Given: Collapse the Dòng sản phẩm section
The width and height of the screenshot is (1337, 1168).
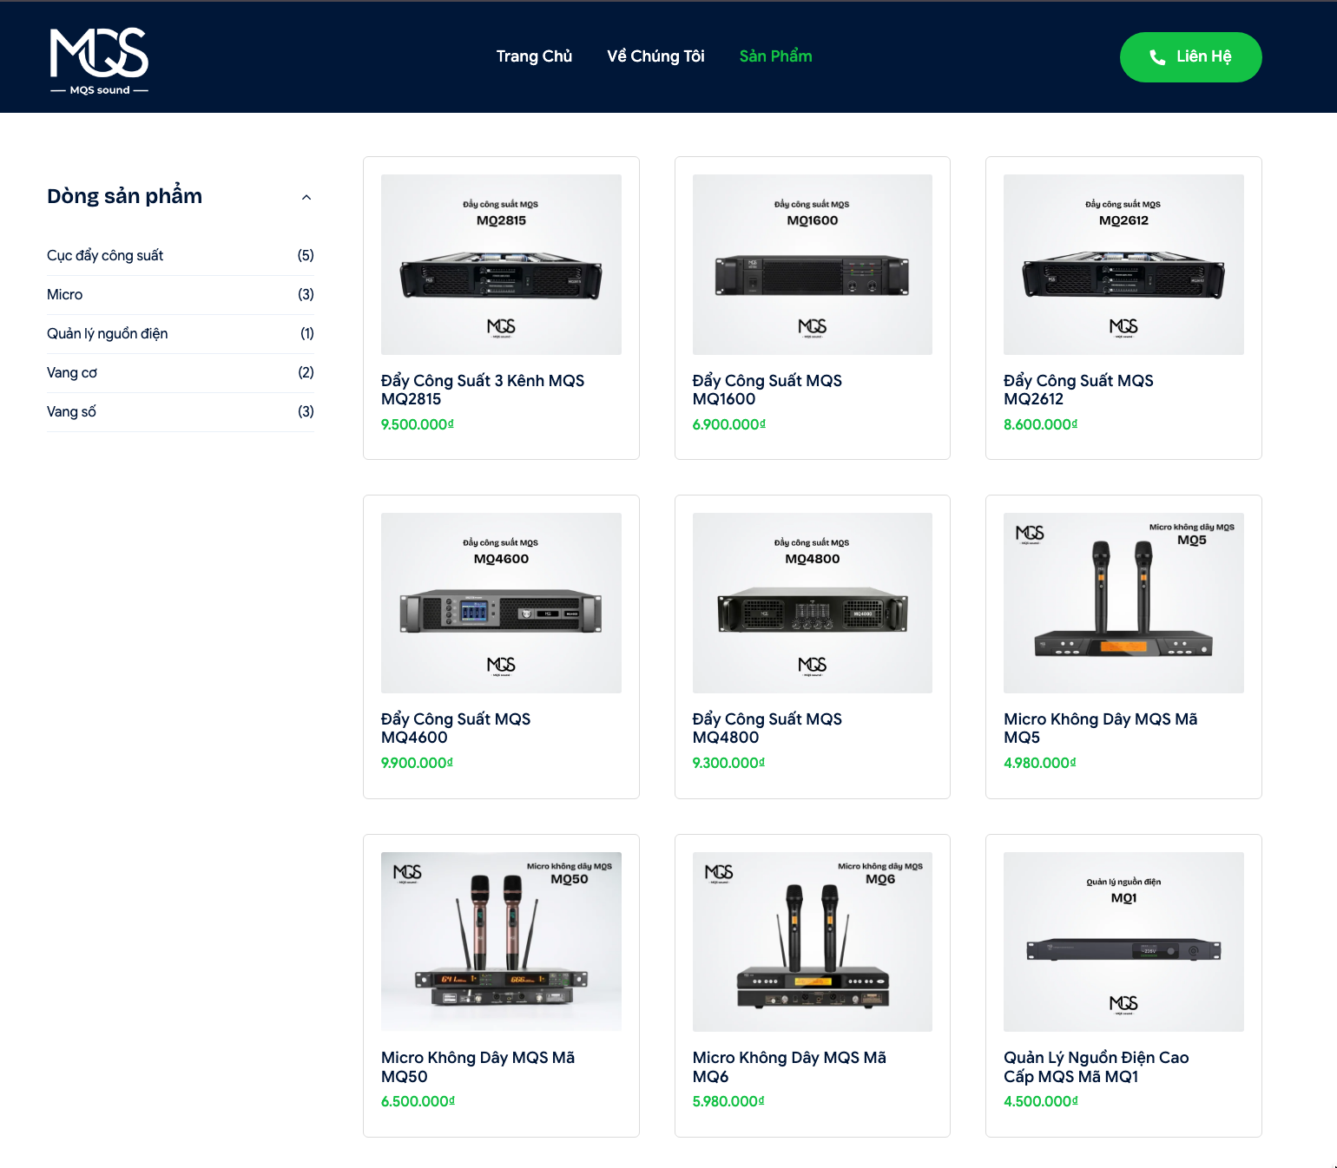Looking at the screenshot, I should pos(306,197).
